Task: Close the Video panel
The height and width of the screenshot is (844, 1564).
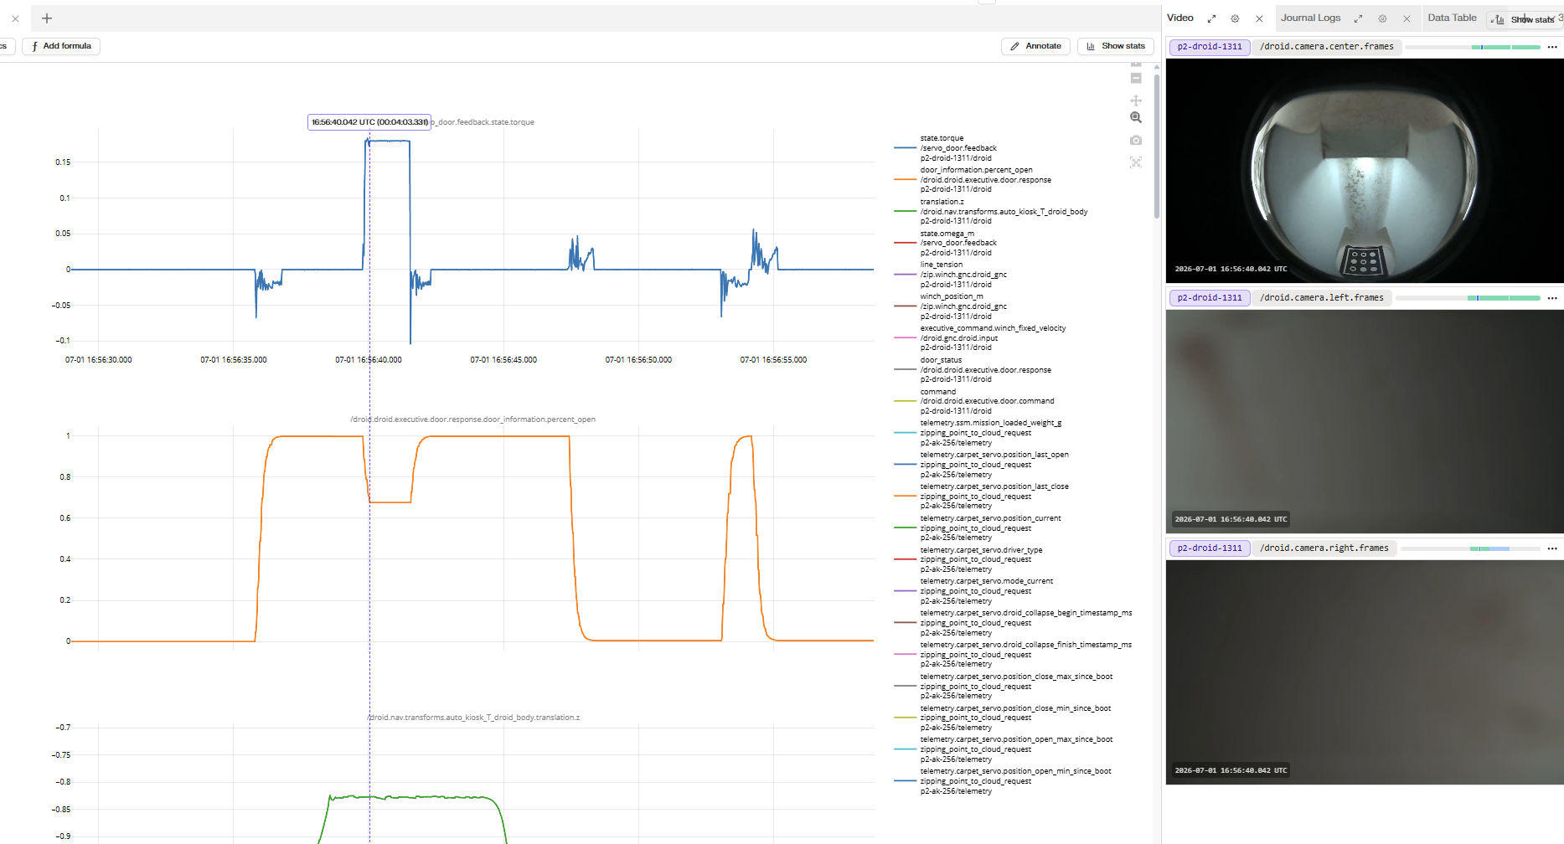Action: pyautogui.click(x=1259, y=18)
